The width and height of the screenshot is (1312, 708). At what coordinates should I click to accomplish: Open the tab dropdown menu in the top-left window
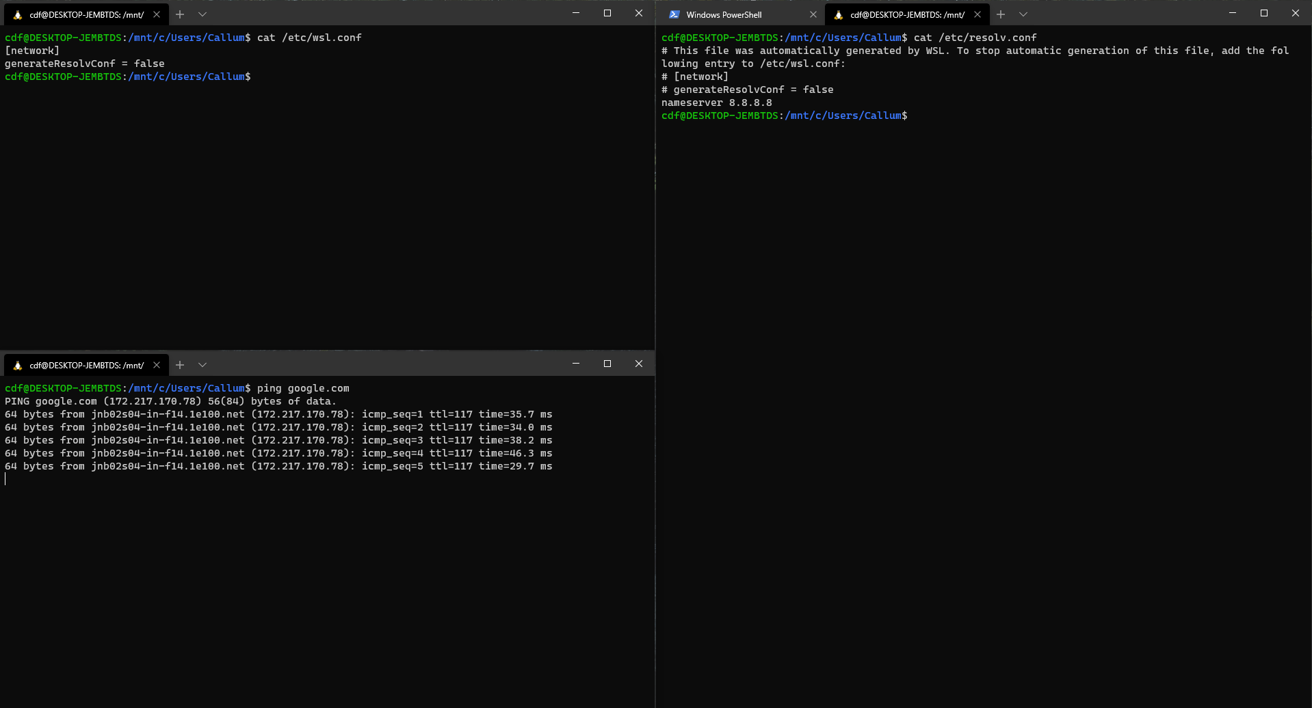(202, 14)
